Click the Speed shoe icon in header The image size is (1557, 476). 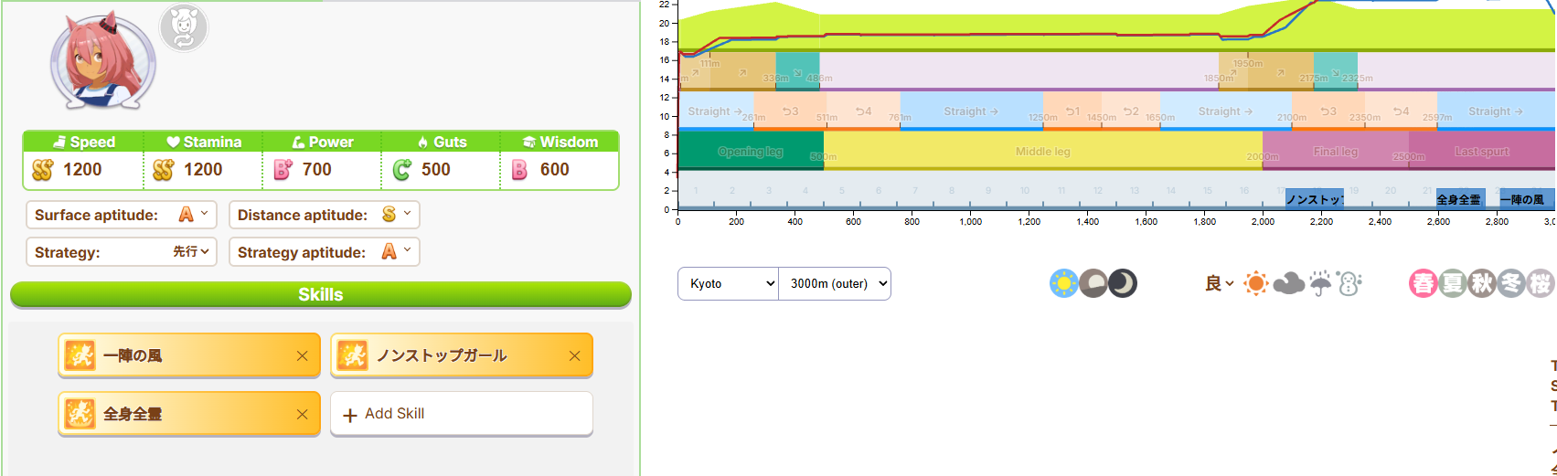pos(60,142)
